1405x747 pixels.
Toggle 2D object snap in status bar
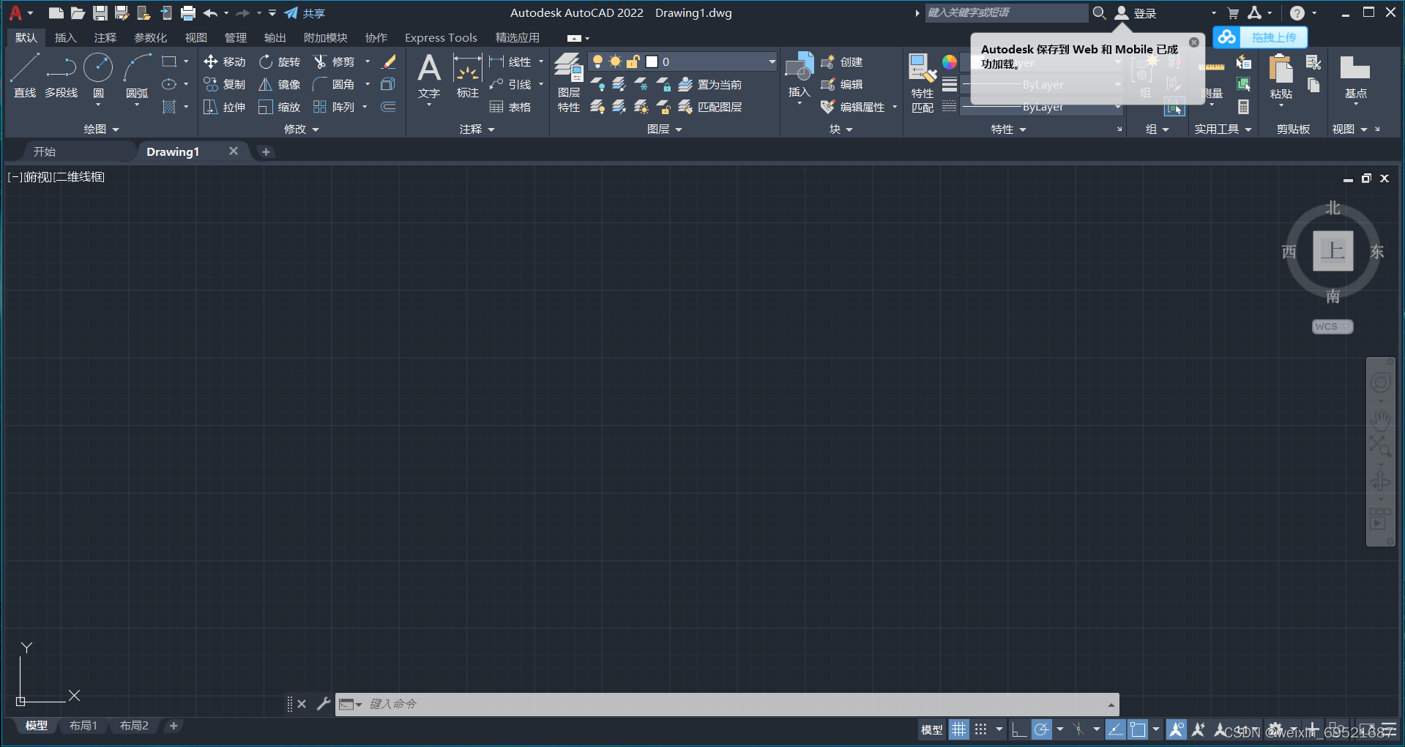(1138, 729)
